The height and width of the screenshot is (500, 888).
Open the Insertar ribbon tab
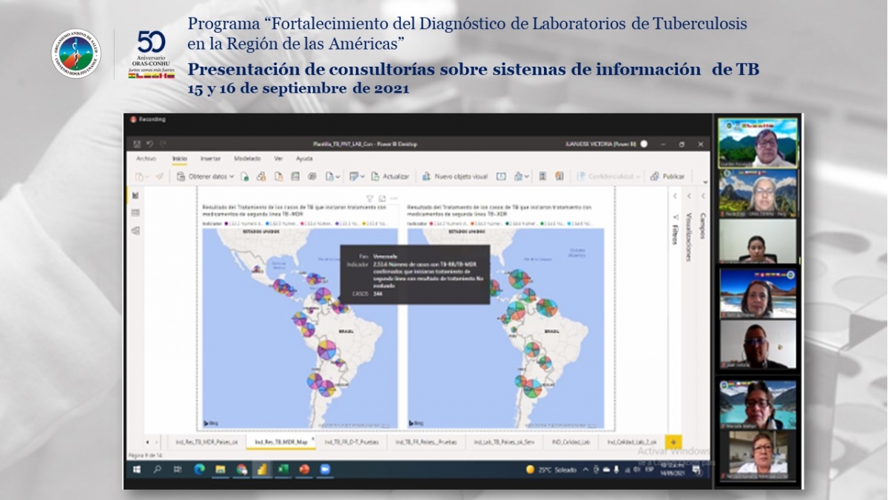click(210, 159)
